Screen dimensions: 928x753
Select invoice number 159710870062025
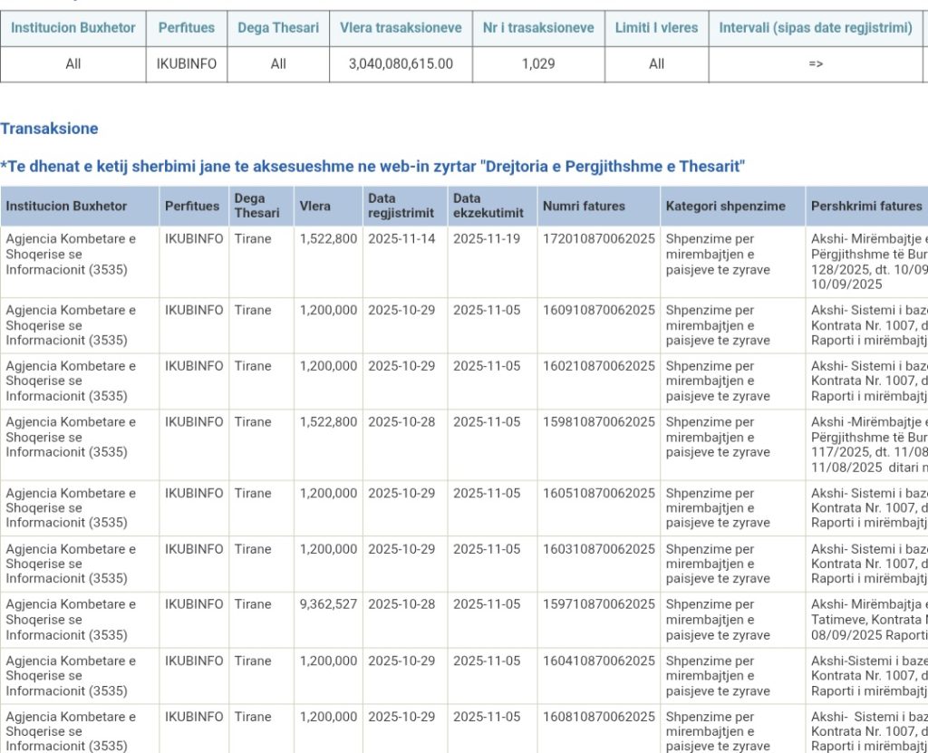pos(598,604)
